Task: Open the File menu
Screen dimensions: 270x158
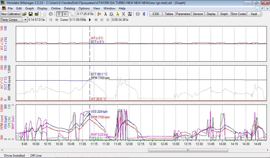Action: click(x=10, y=8)
